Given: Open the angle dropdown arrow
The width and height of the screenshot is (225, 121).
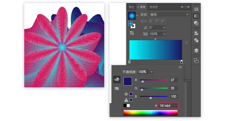Looking at the screenshot, I should pyautogui.click(x=164, y=27).
